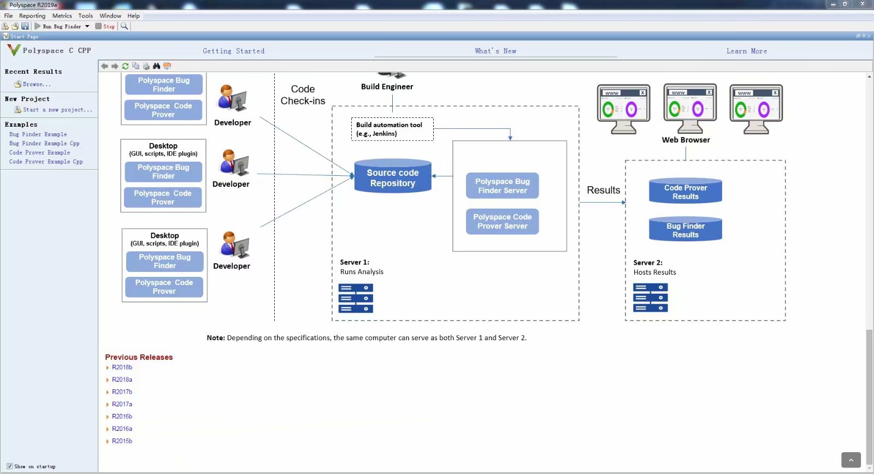Open the Metrics menu
This screenshot has width=874, height=474.
pyautogui.click(x=62, y=16)
